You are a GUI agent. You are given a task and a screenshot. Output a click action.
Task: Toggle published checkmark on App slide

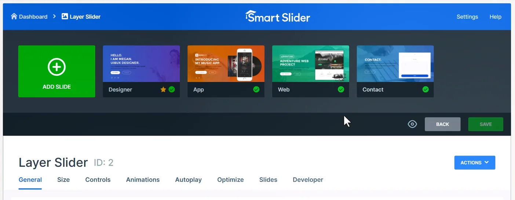(256, 90)
